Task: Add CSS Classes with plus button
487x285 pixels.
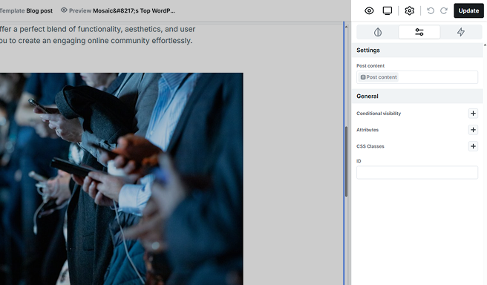Action: click(x=473, y=146)
